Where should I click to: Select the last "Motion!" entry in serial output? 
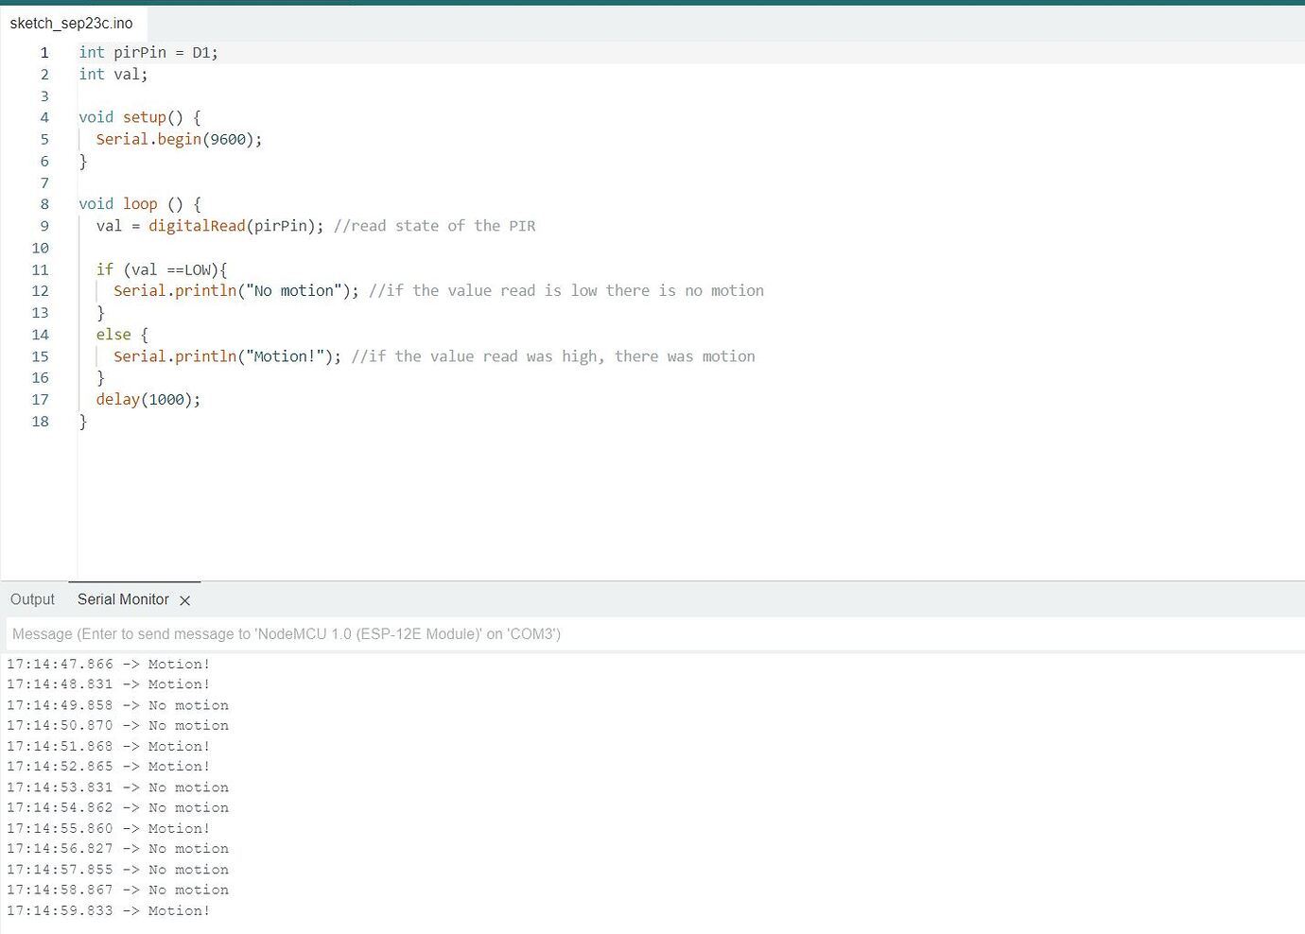[109, 910]
